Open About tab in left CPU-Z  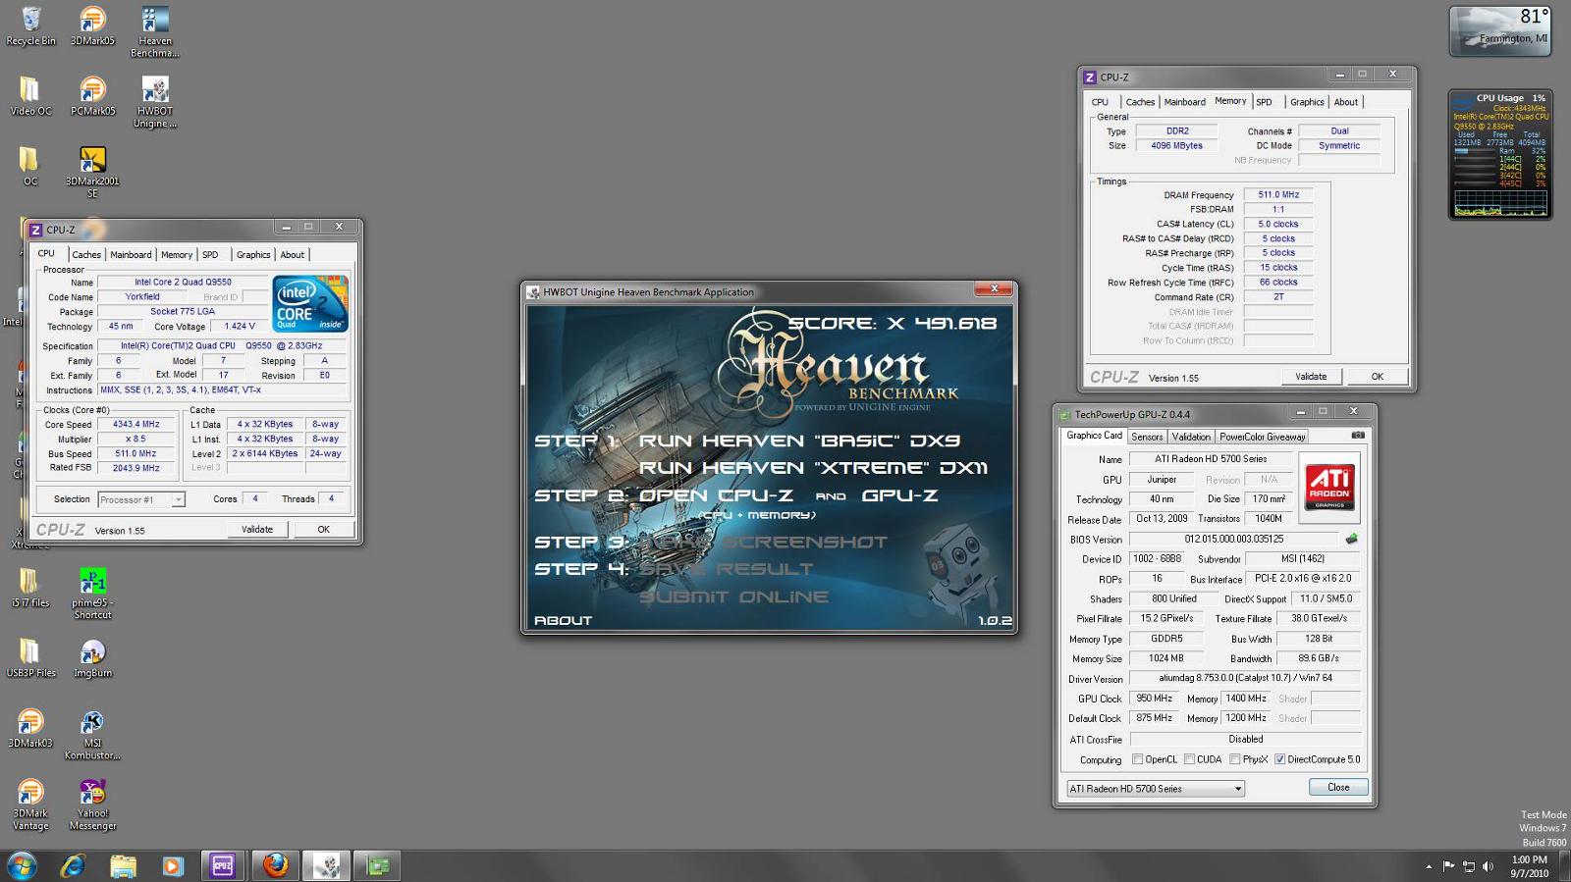coord(293,255)
